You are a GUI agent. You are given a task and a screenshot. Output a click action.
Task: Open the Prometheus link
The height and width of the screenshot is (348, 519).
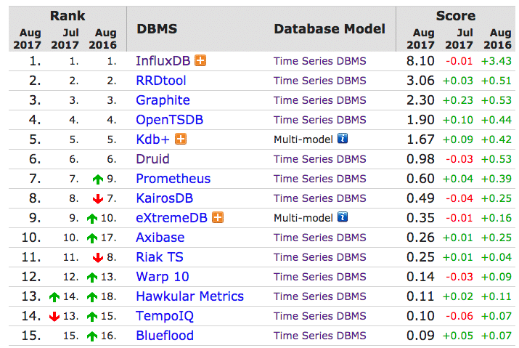click(x=173, y=178)
